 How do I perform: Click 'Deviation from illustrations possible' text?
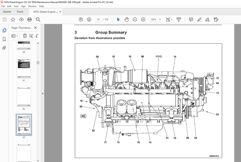pos(100,38)
